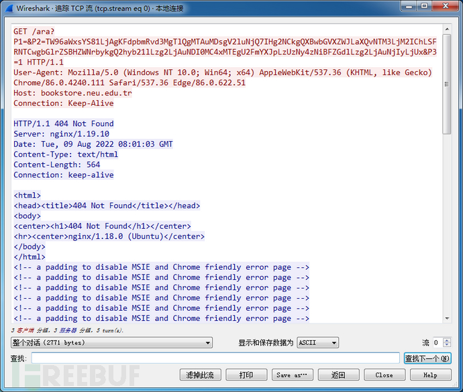Click the 滤掉此流 filter out stream button
This screenshot has height=392, width=463.
point(200,375)
